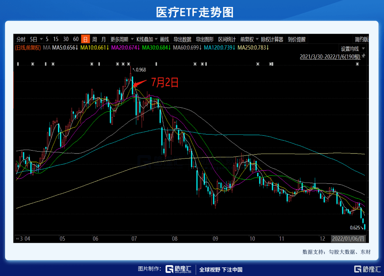Viewport: 384px width, 276px height.
Task: Select the 分时 tab
Action: pos(21,39)
